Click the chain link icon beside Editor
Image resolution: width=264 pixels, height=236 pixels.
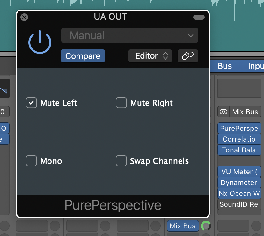(x=187, y=55)
